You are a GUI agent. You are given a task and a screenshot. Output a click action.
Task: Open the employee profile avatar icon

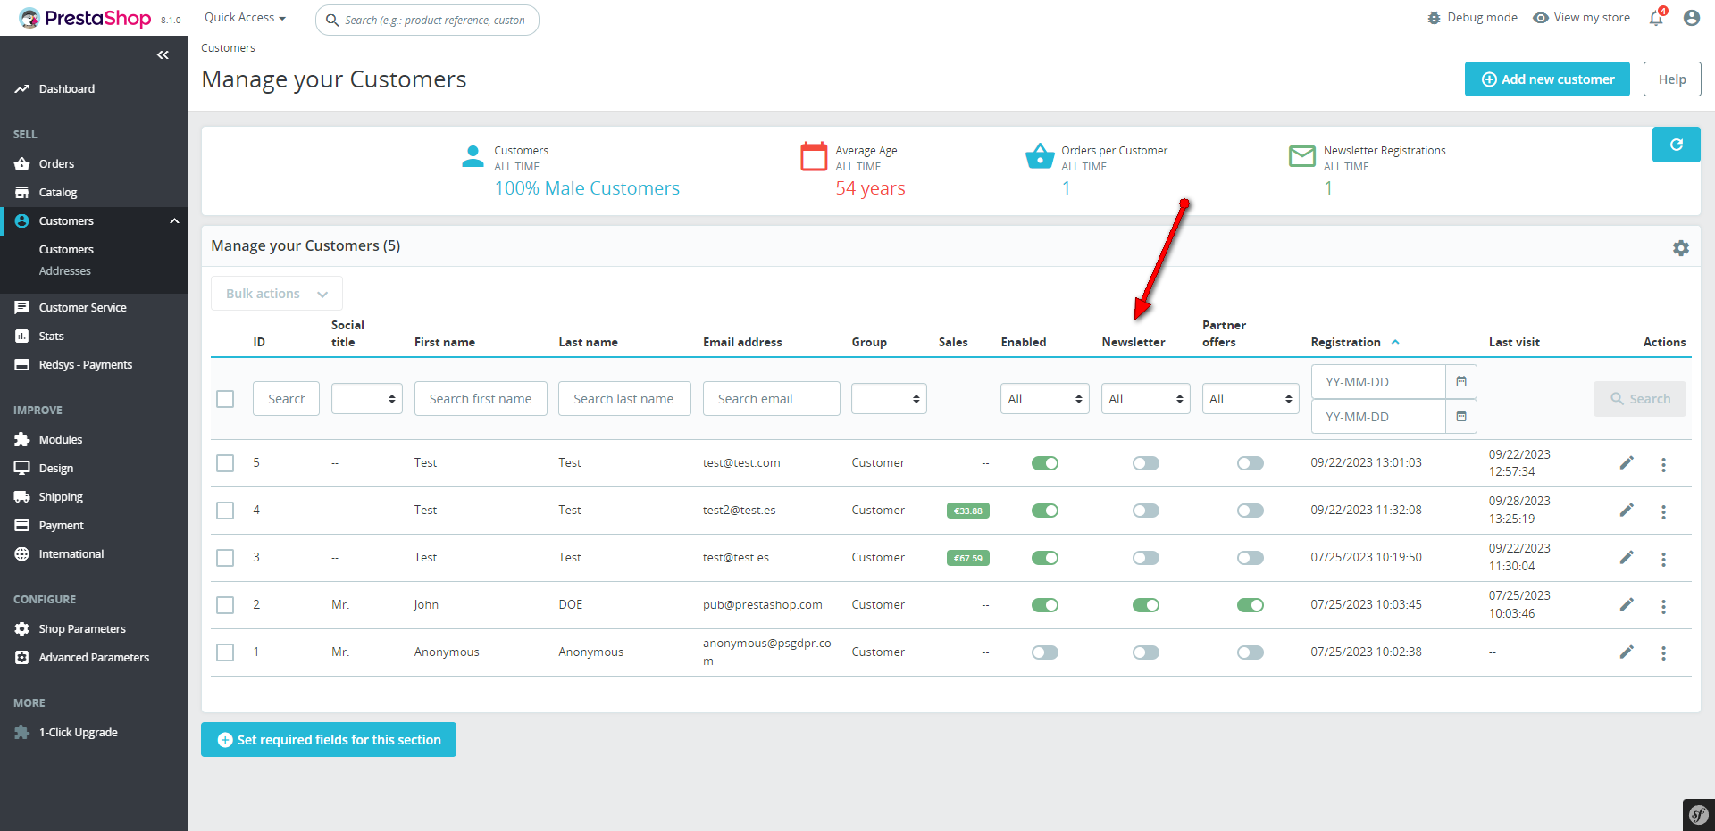pos(1691,18)
